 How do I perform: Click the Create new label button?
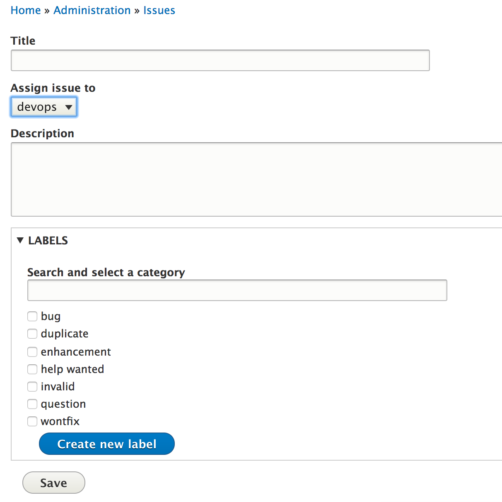pyautogui.click(x=107, y=444)
